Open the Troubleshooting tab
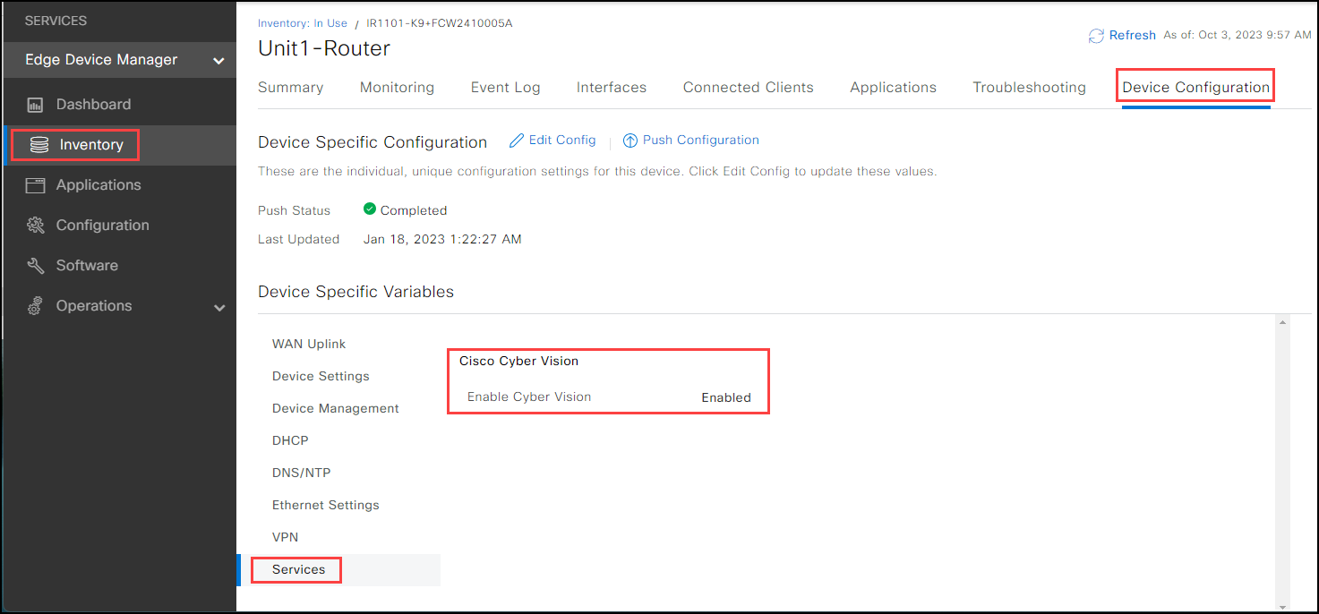 point(1029,88)
